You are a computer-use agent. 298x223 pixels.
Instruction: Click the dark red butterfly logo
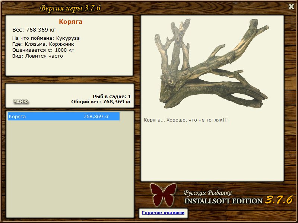click(163, 195)
